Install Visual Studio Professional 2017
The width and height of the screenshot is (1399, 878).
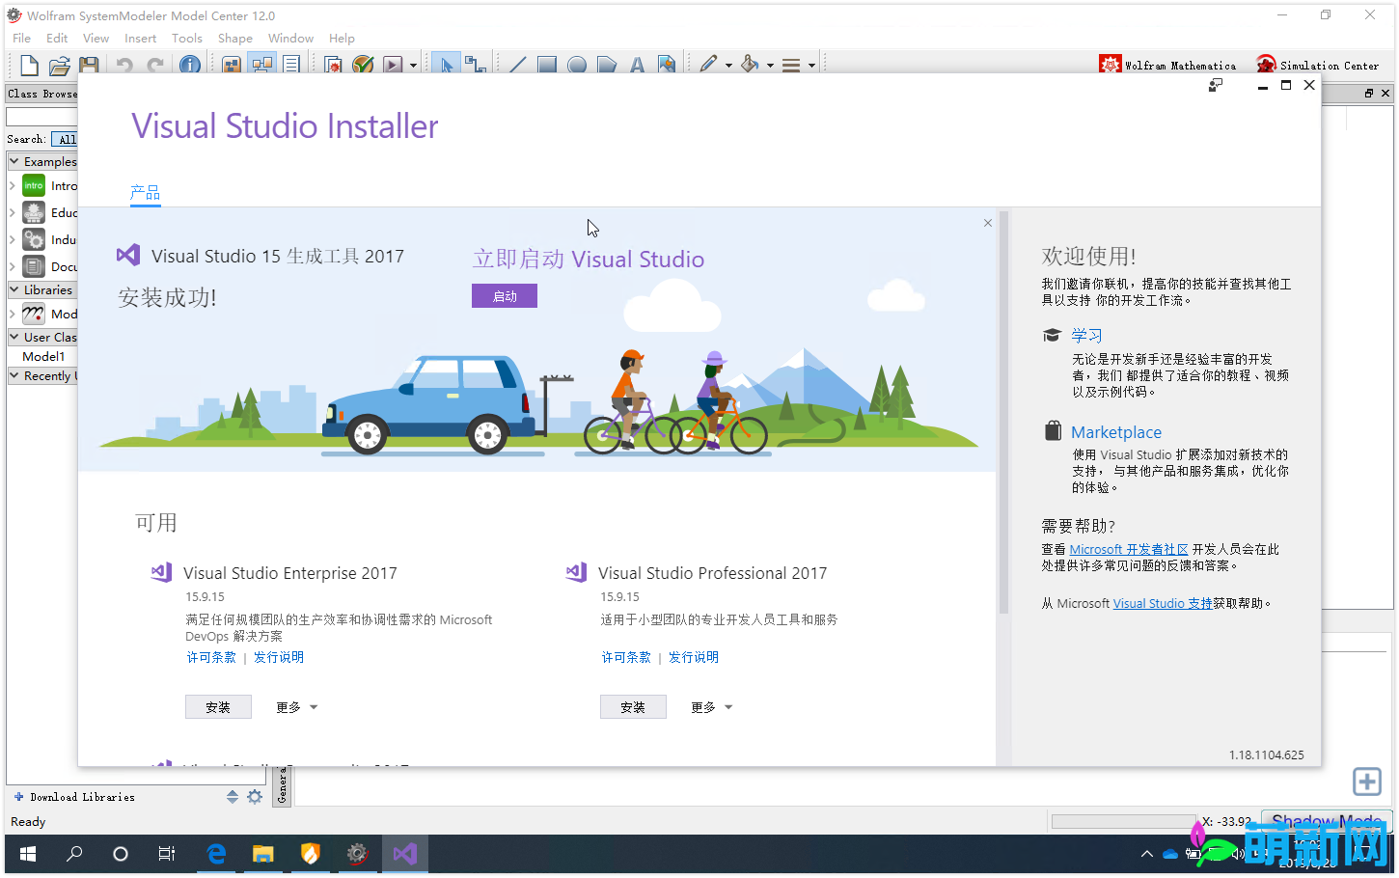633,707
